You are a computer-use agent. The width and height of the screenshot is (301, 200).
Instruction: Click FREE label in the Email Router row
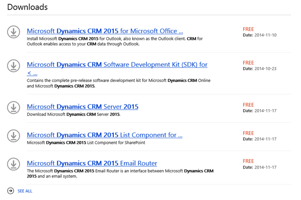(x=248, y=161)
